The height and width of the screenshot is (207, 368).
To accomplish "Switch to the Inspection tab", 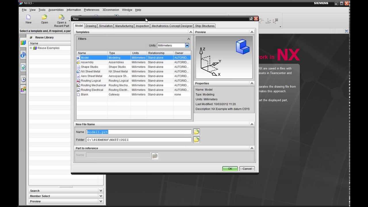I will [142, 26].
